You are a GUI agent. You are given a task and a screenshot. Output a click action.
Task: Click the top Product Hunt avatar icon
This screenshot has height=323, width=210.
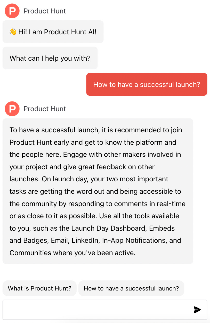pyautogui.click(x=12, y=11)
